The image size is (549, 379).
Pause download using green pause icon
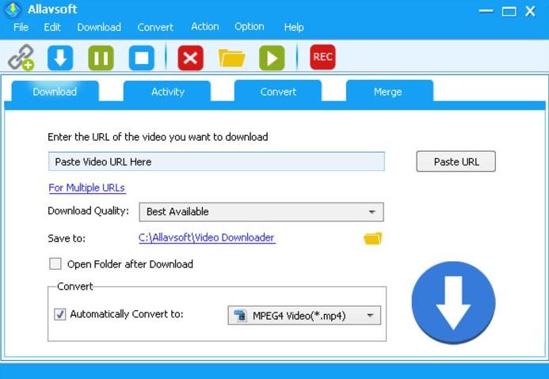(x=101, y=58)
